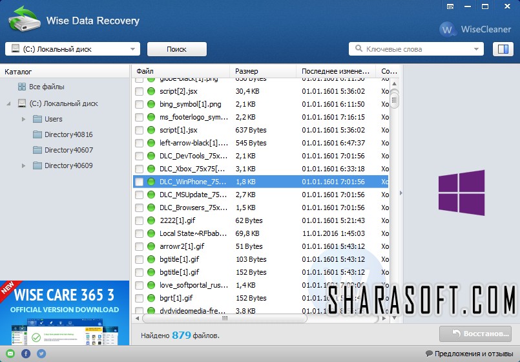This screenshot has width=520, height=362.
Task: Check the box for bing_symbol[1].png
Action: tap(140, 104)
